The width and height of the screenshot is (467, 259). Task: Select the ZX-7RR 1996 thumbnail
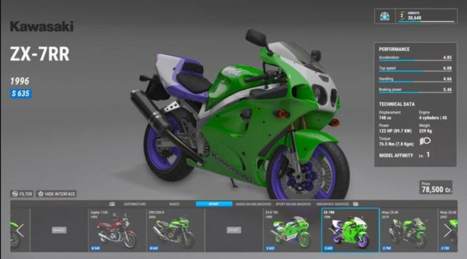[x=350, y=230]
